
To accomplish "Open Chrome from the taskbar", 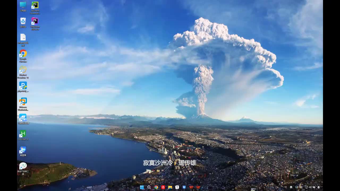I will (156, 187).
